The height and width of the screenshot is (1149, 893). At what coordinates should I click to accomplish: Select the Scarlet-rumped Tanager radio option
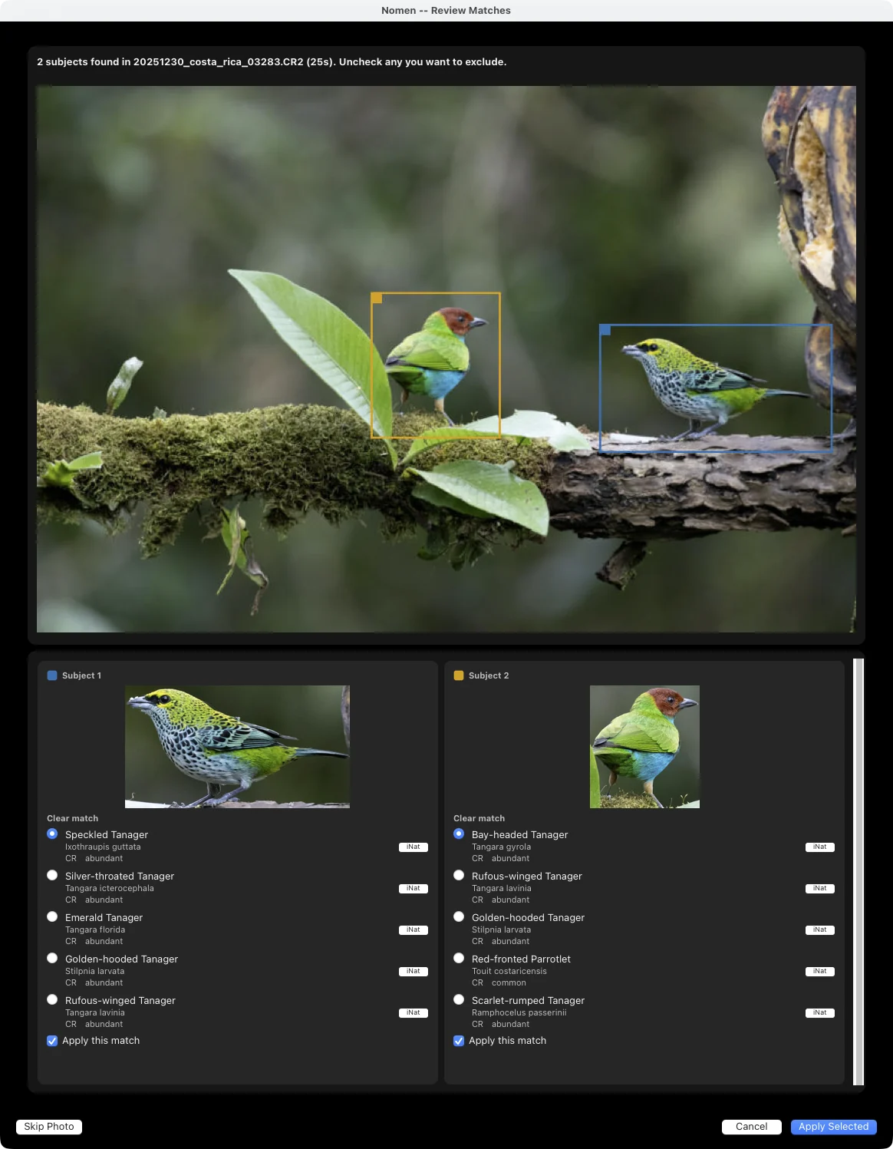click(x=459, y=999)
